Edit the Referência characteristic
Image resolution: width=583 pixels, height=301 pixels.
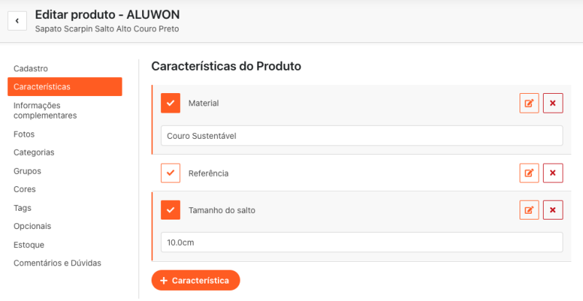click(x=529, y=173)
